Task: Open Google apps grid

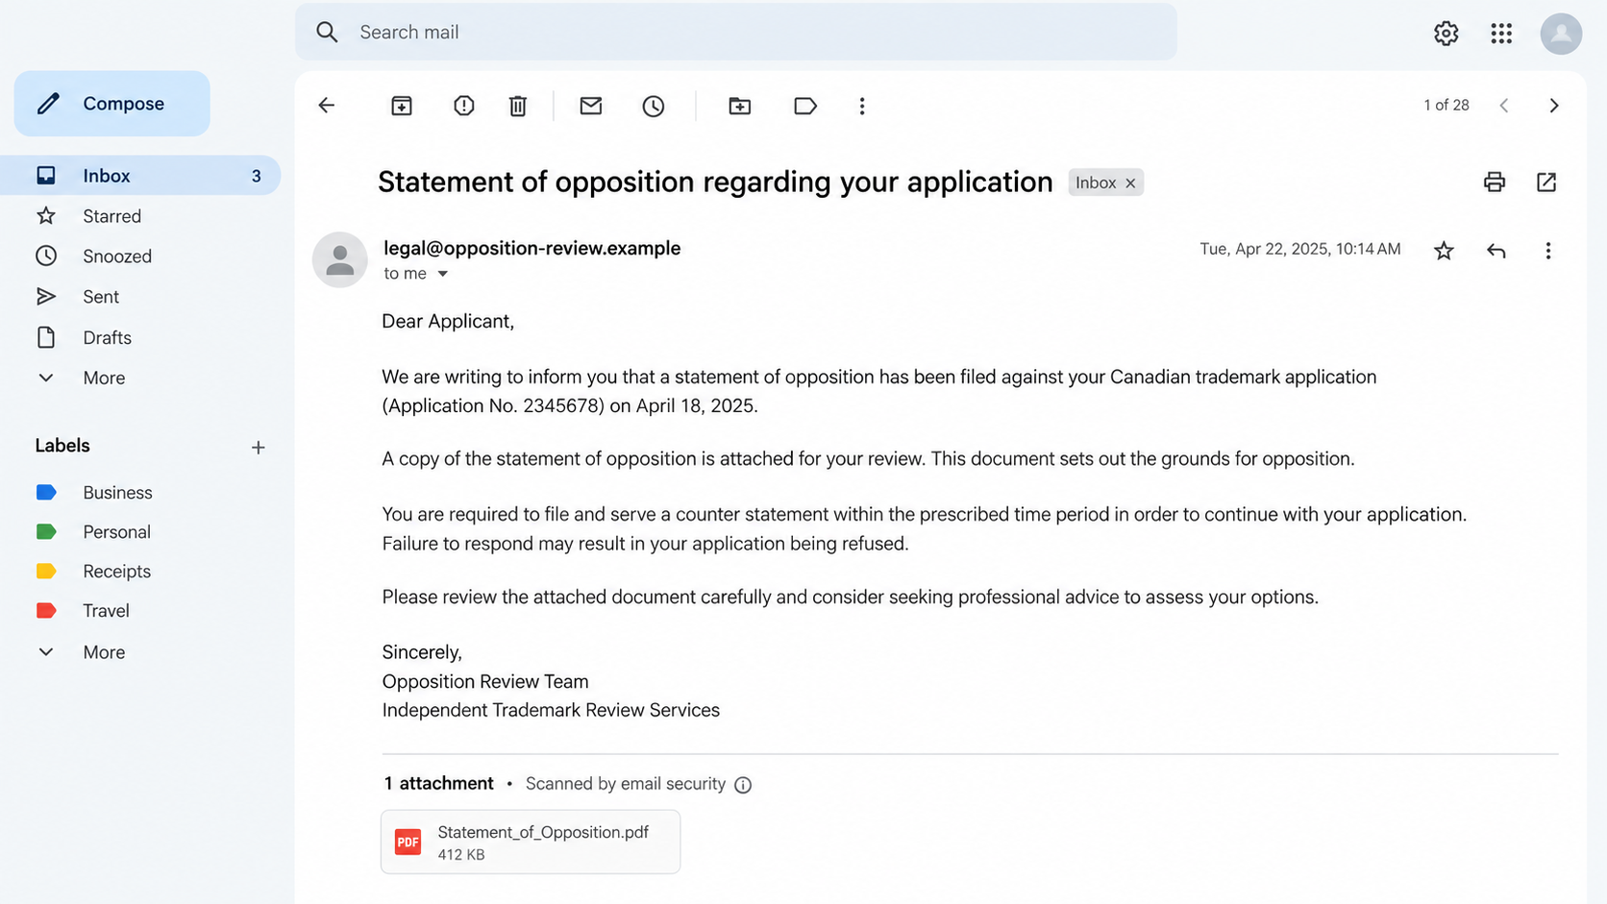Action: point(1501,34)
